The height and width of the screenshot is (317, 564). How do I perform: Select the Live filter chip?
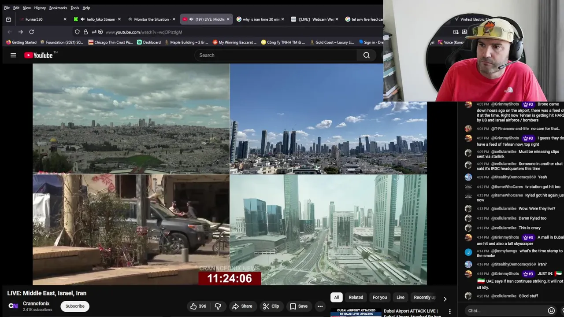(401, 297)
